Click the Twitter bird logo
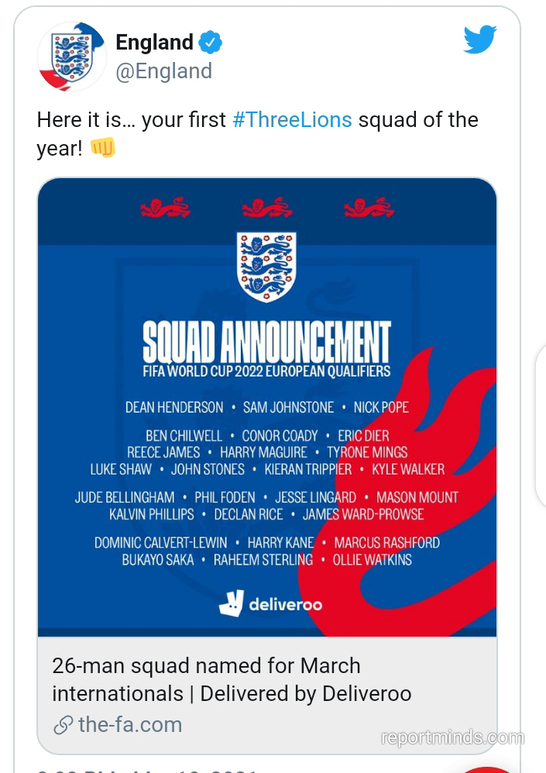The image size is (546, 773). 479,40
